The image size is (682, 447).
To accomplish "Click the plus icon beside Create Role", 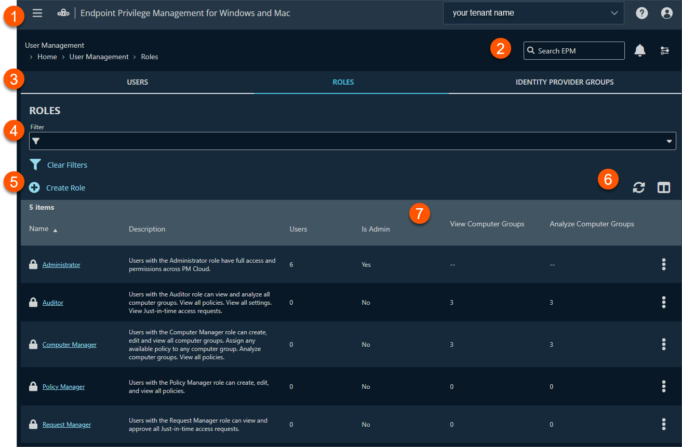I will 34,188.
